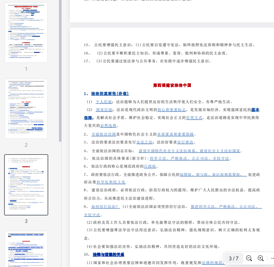Click the underlined text 个人层面
Screen dimensions: 274x267
coord(104,101)
